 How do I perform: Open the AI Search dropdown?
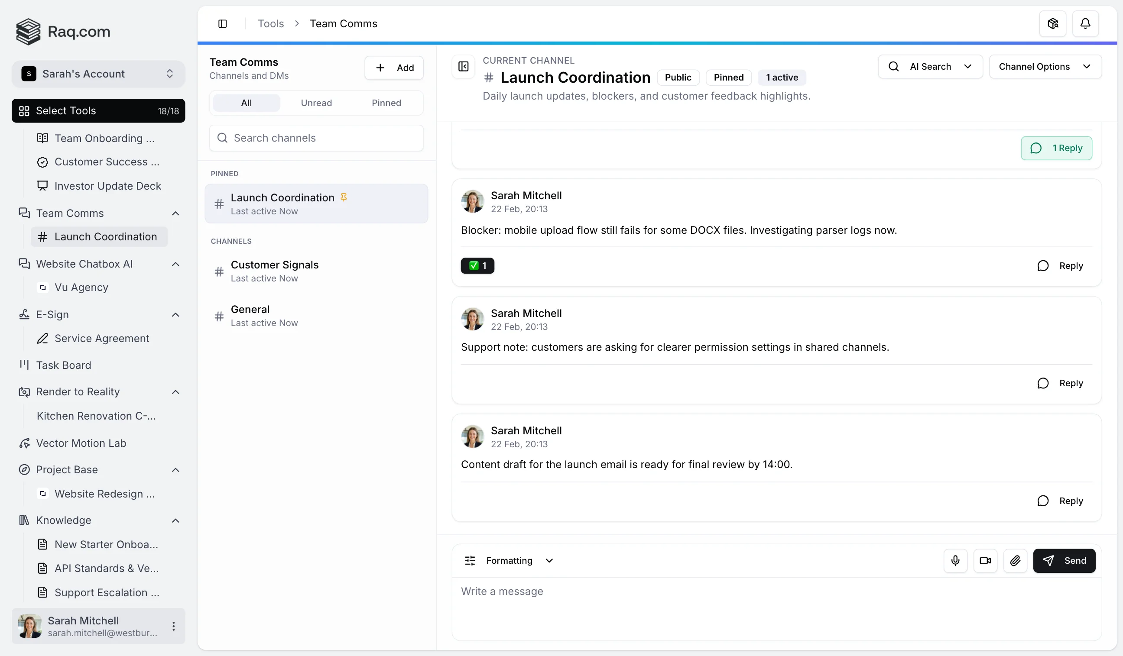click(x=930, y=66)
